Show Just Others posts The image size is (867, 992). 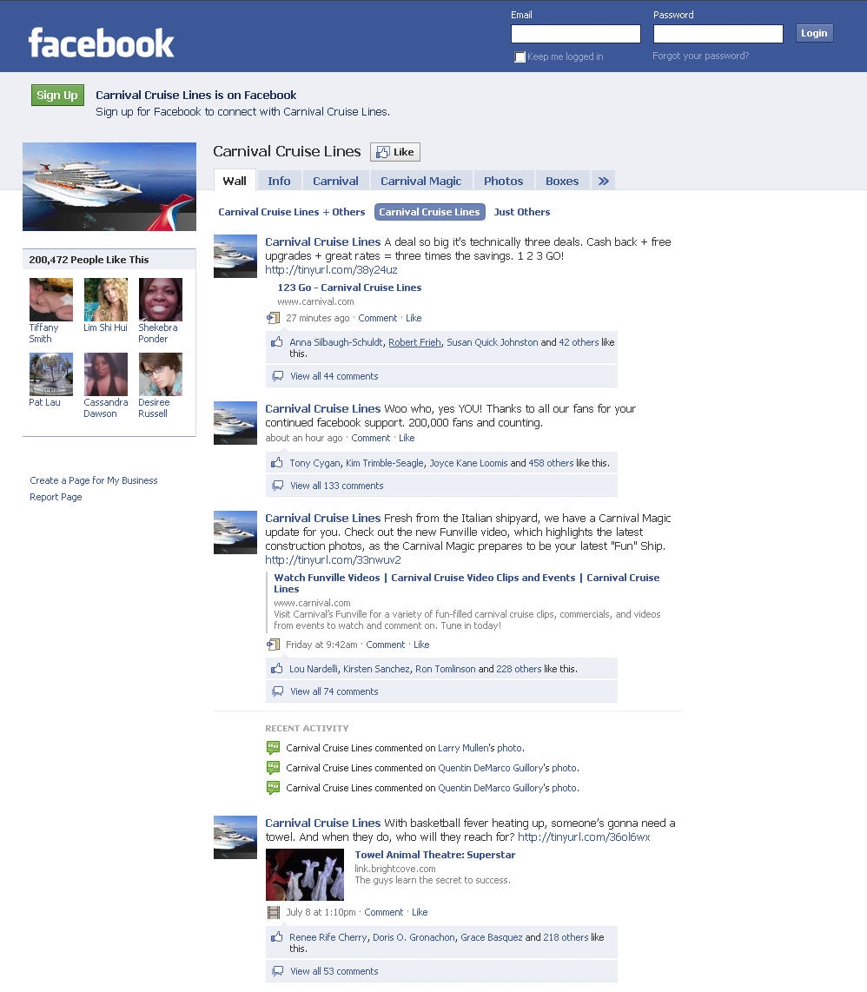(x=522, y=212)
